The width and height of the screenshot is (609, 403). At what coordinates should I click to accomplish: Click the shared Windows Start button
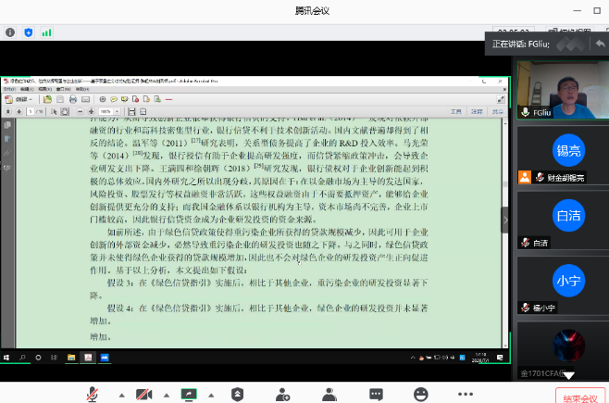tap(6, 358)
